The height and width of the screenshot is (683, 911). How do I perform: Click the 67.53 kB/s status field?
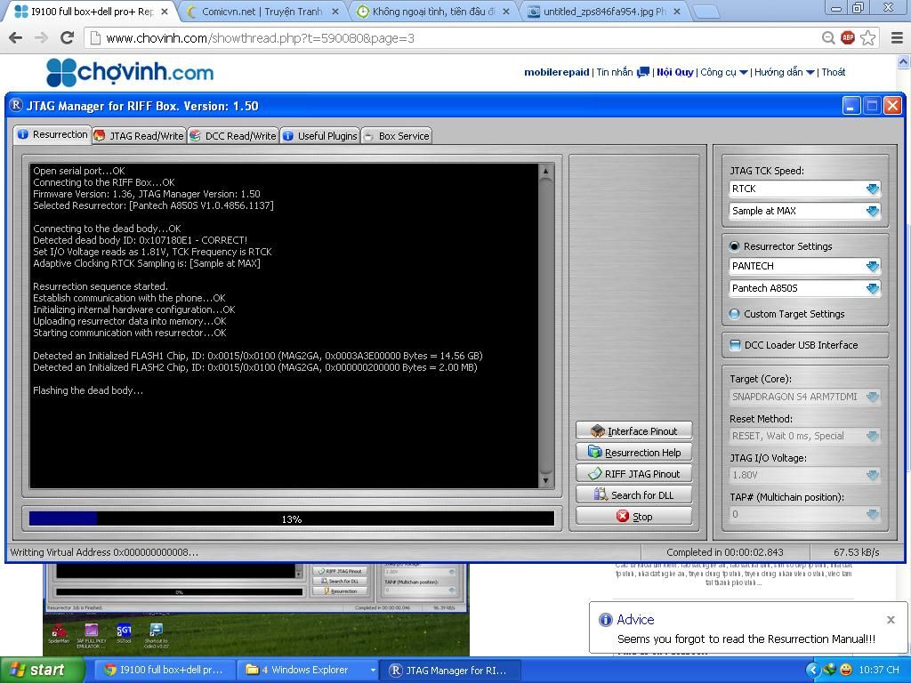click(857, 552)
